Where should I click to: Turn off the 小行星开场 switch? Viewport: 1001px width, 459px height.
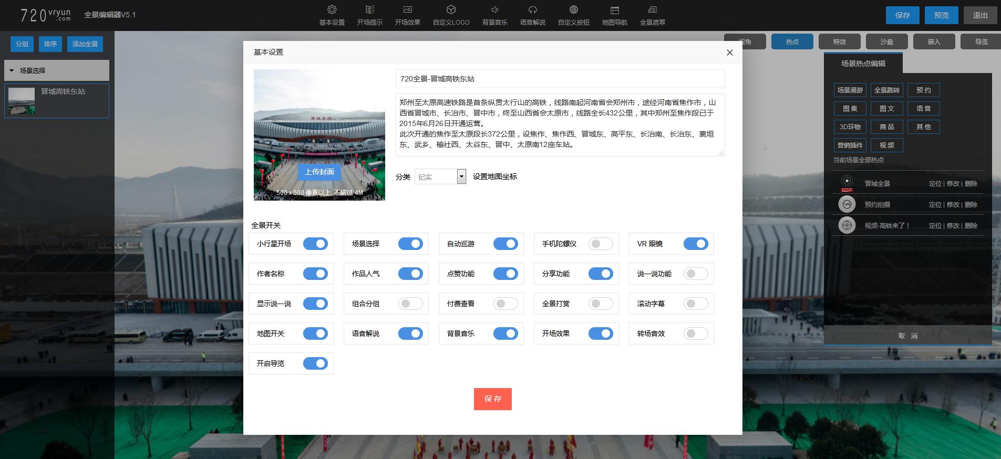(x=315, y=244)
